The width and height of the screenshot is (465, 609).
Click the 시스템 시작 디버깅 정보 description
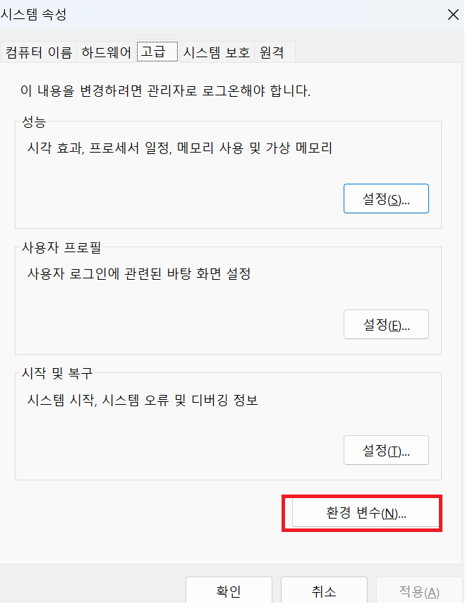coord(143,400)
